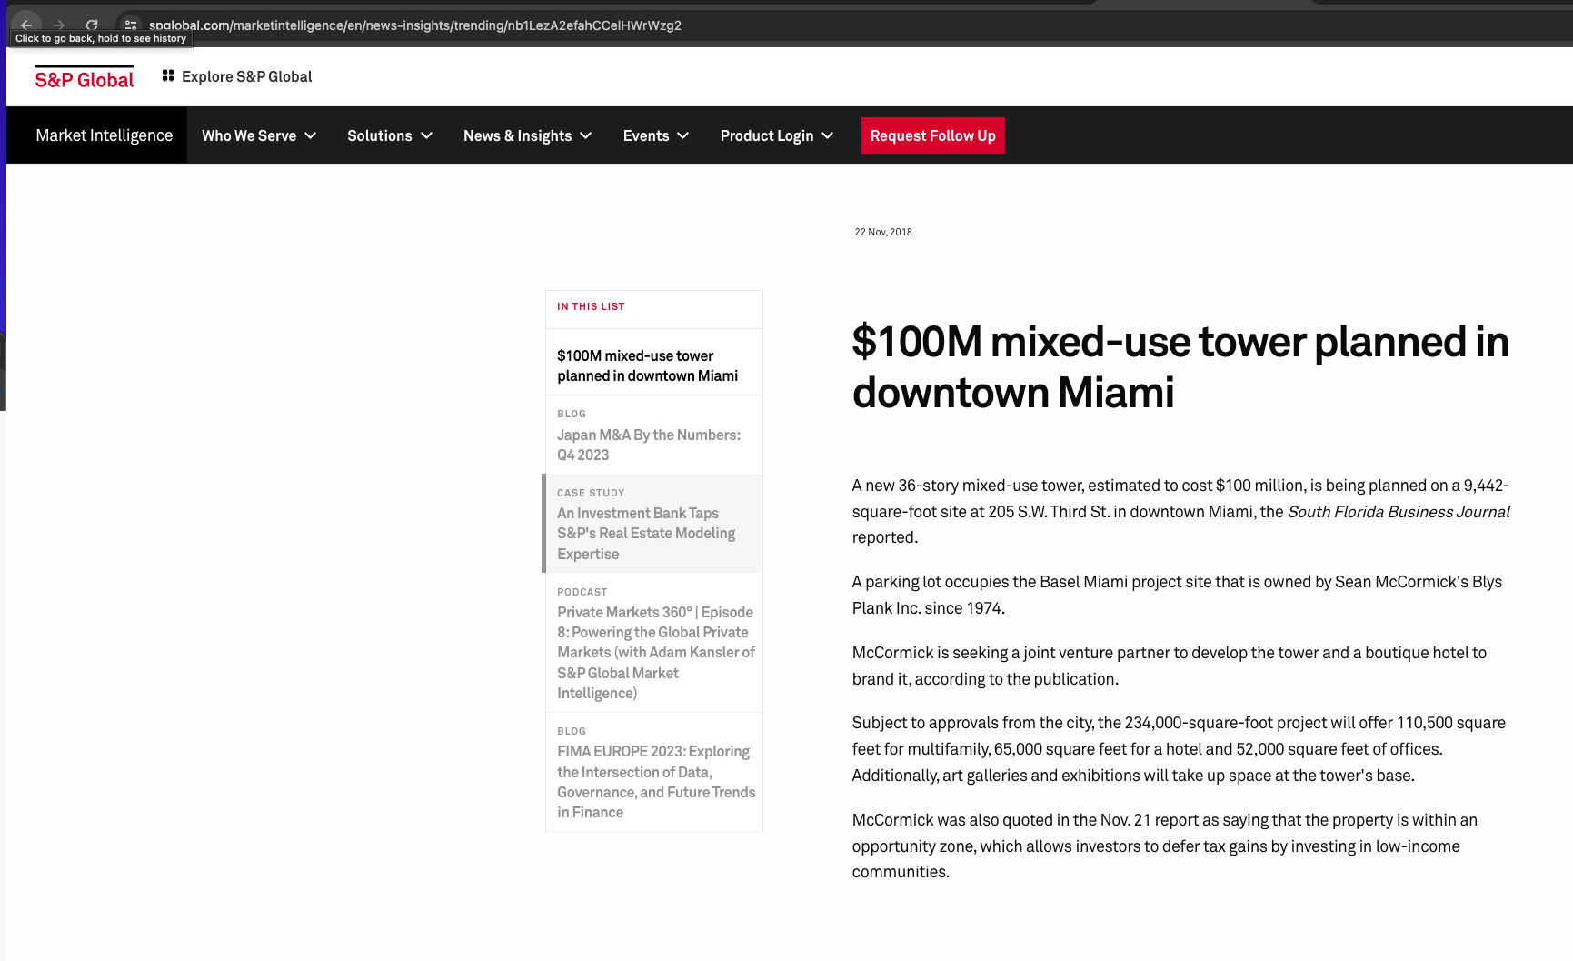Screen dimensions: 1573x961
Task: Open the Who We Serve menu
Action: tap(259, 135)
